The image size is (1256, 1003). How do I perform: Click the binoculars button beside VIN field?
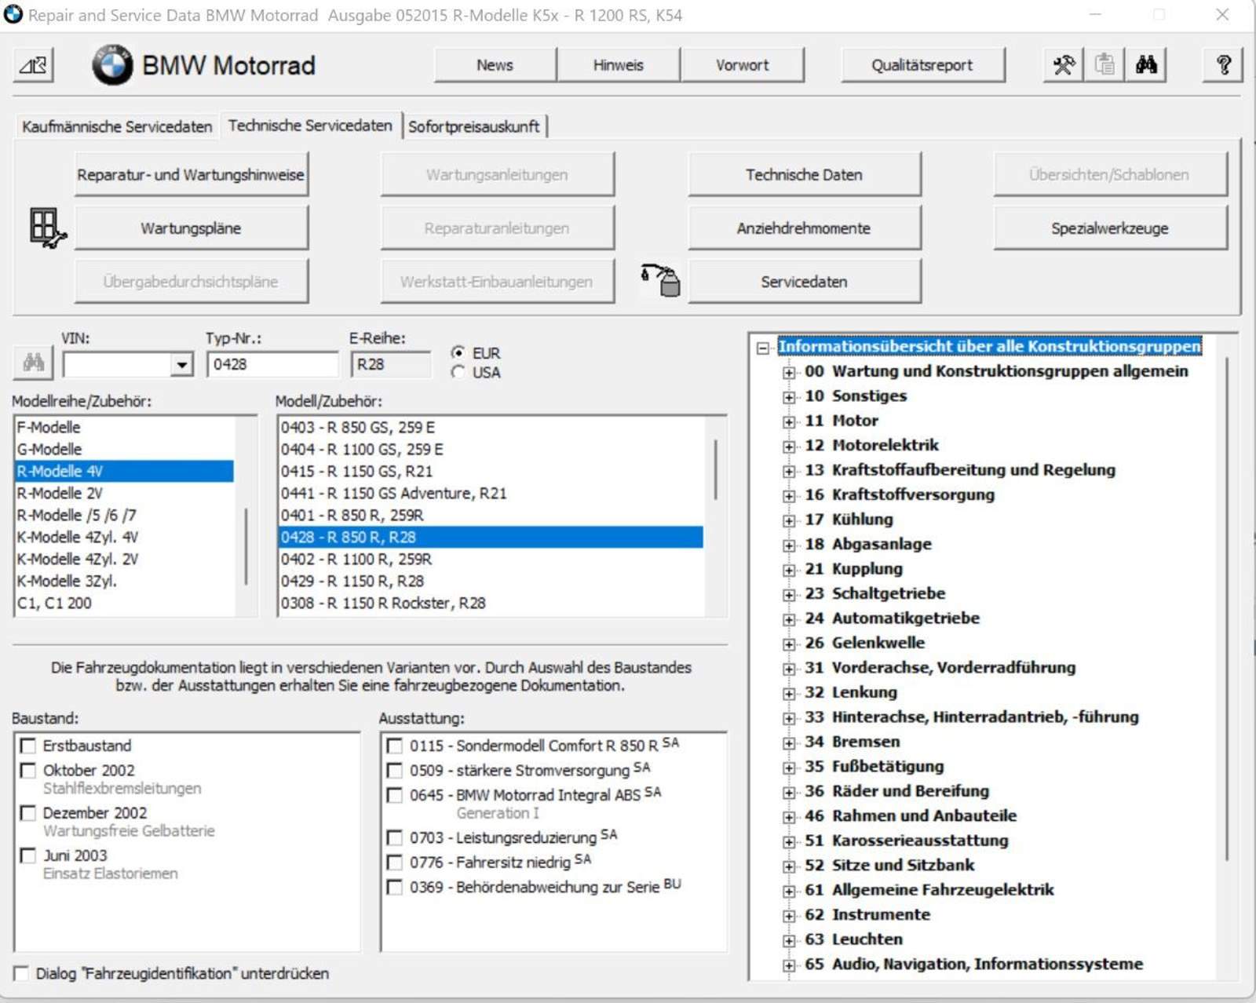33,363
